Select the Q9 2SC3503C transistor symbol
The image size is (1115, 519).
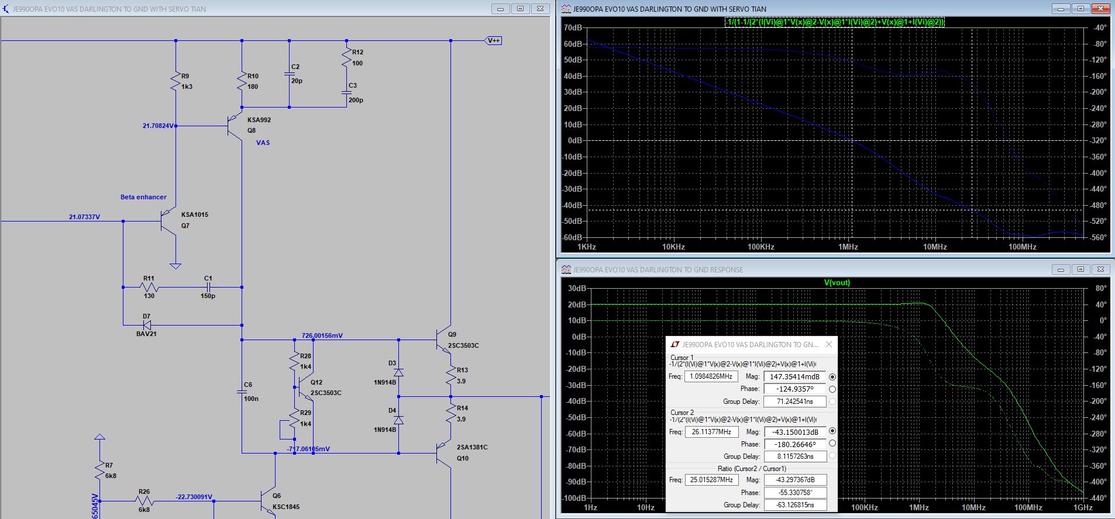443,340
